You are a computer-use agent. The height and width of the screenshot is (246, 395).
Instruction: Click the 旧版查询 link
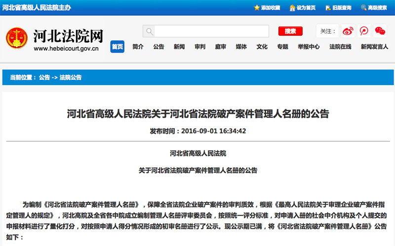pos(342,8)
